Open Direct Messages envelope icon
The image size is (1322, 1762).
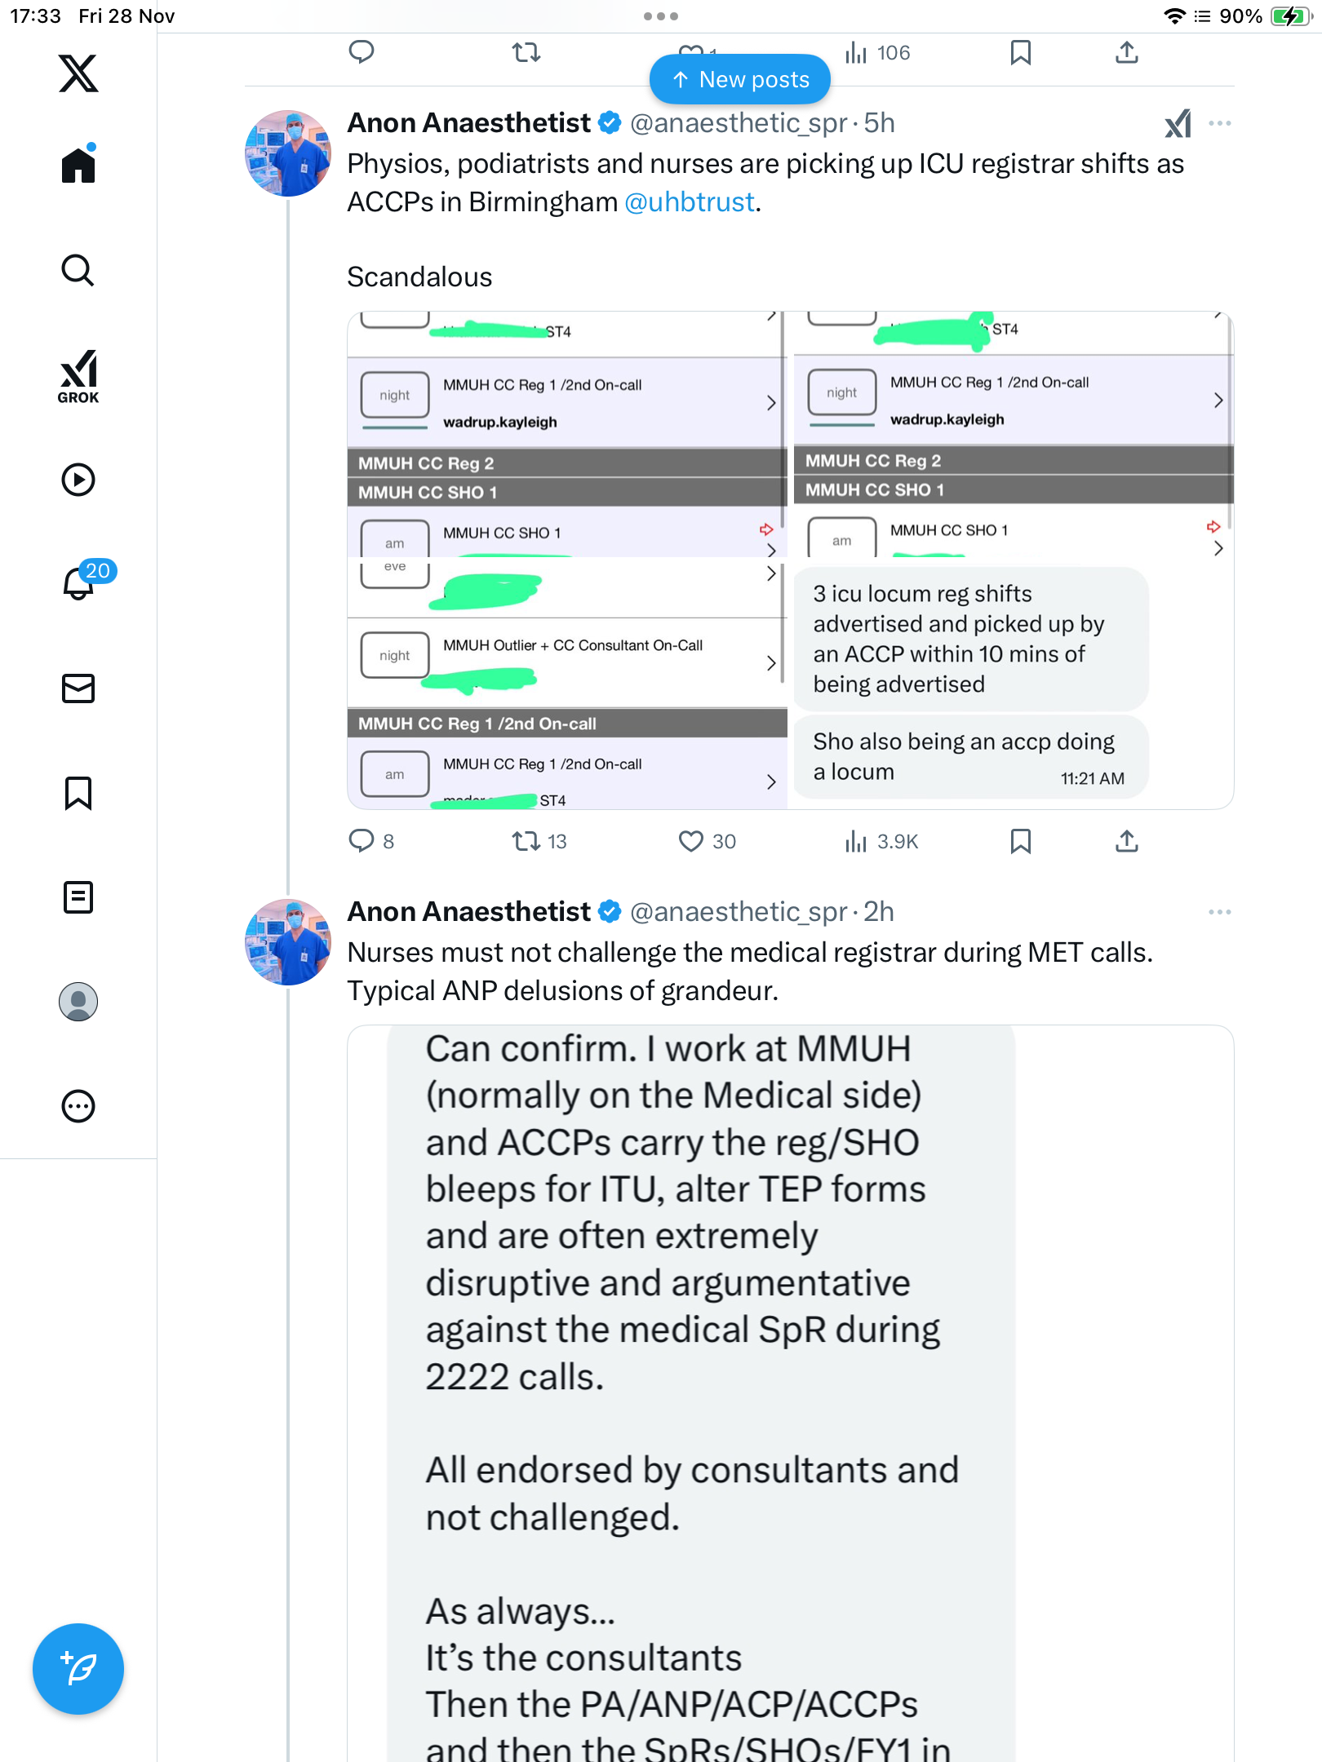pyautogui.click(x=78, y=688)
